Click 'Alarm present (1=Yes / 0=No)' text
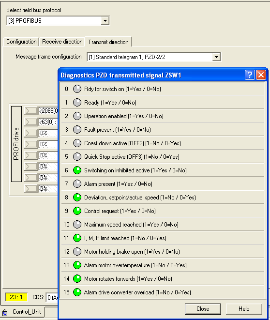Viewport: 270px width, 320px height. coord(118,184)
